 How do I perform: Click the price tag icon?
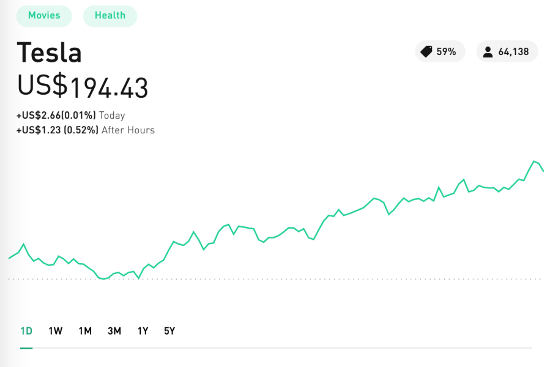click(x=426, y=52)
